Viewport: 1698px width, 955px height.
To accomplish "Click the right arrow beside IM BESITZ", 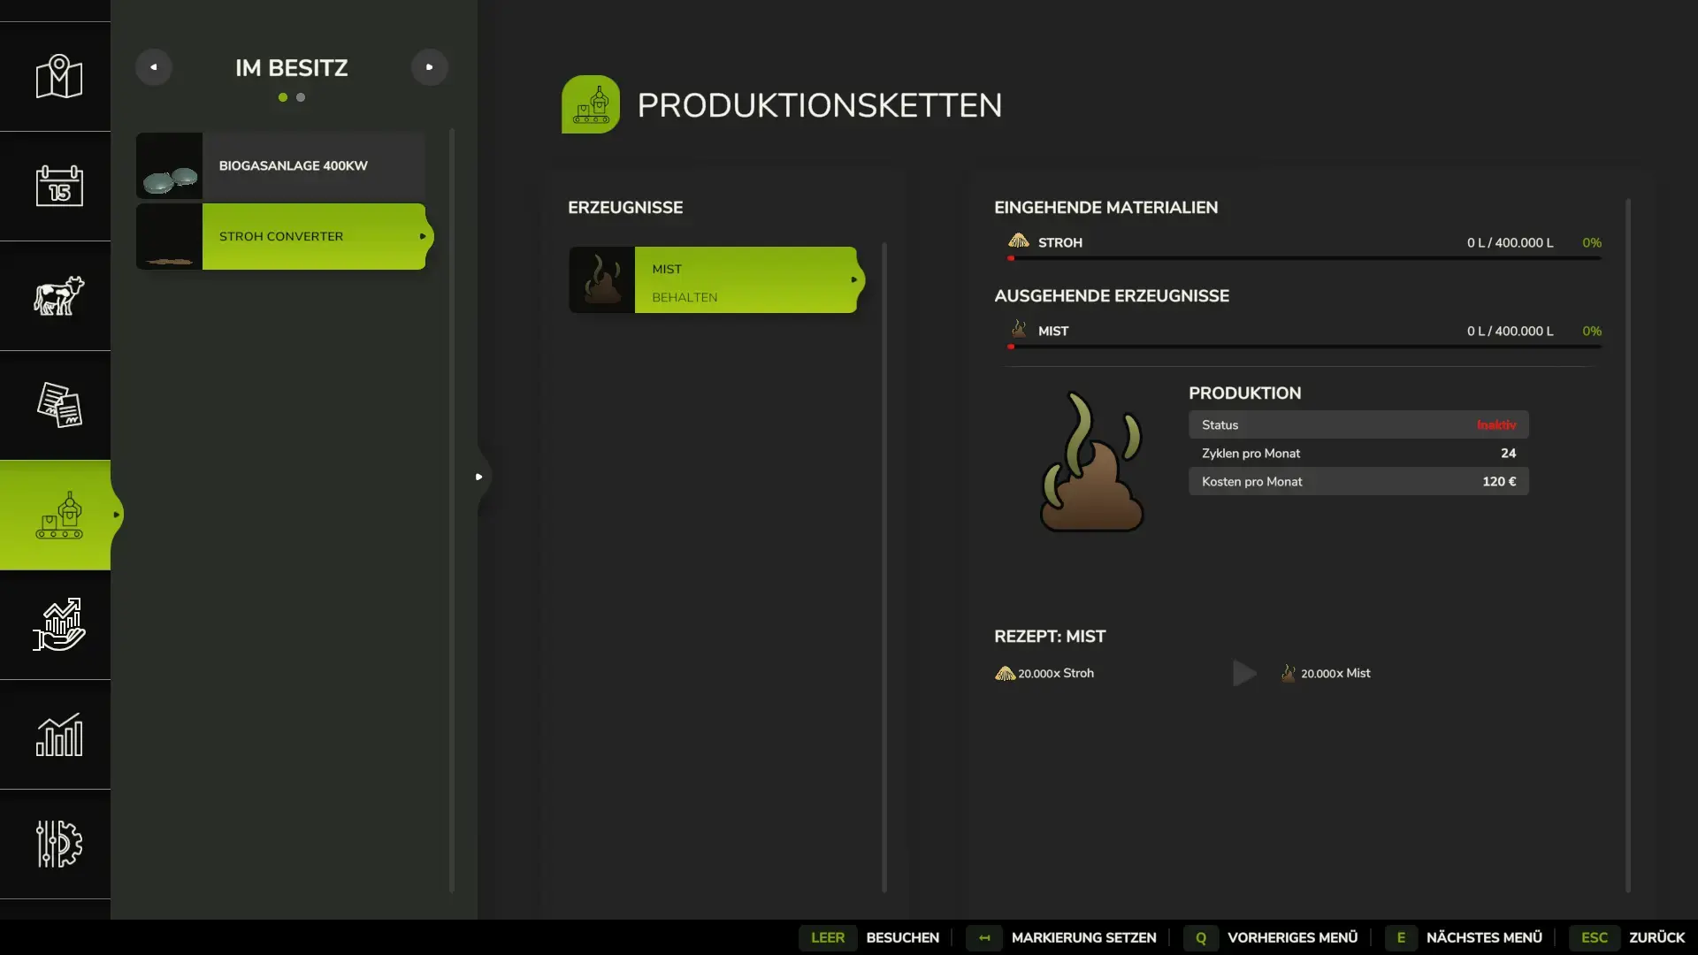I will [x=429, y=67].
